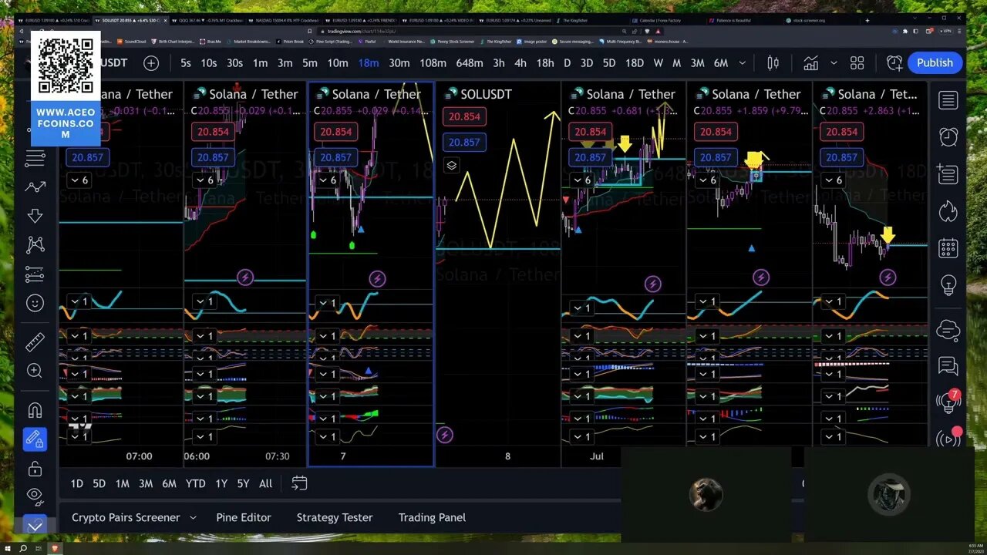Switch timeframe to 4h
This screenshot has height=555, width=987.
click(x=520, y=63)
